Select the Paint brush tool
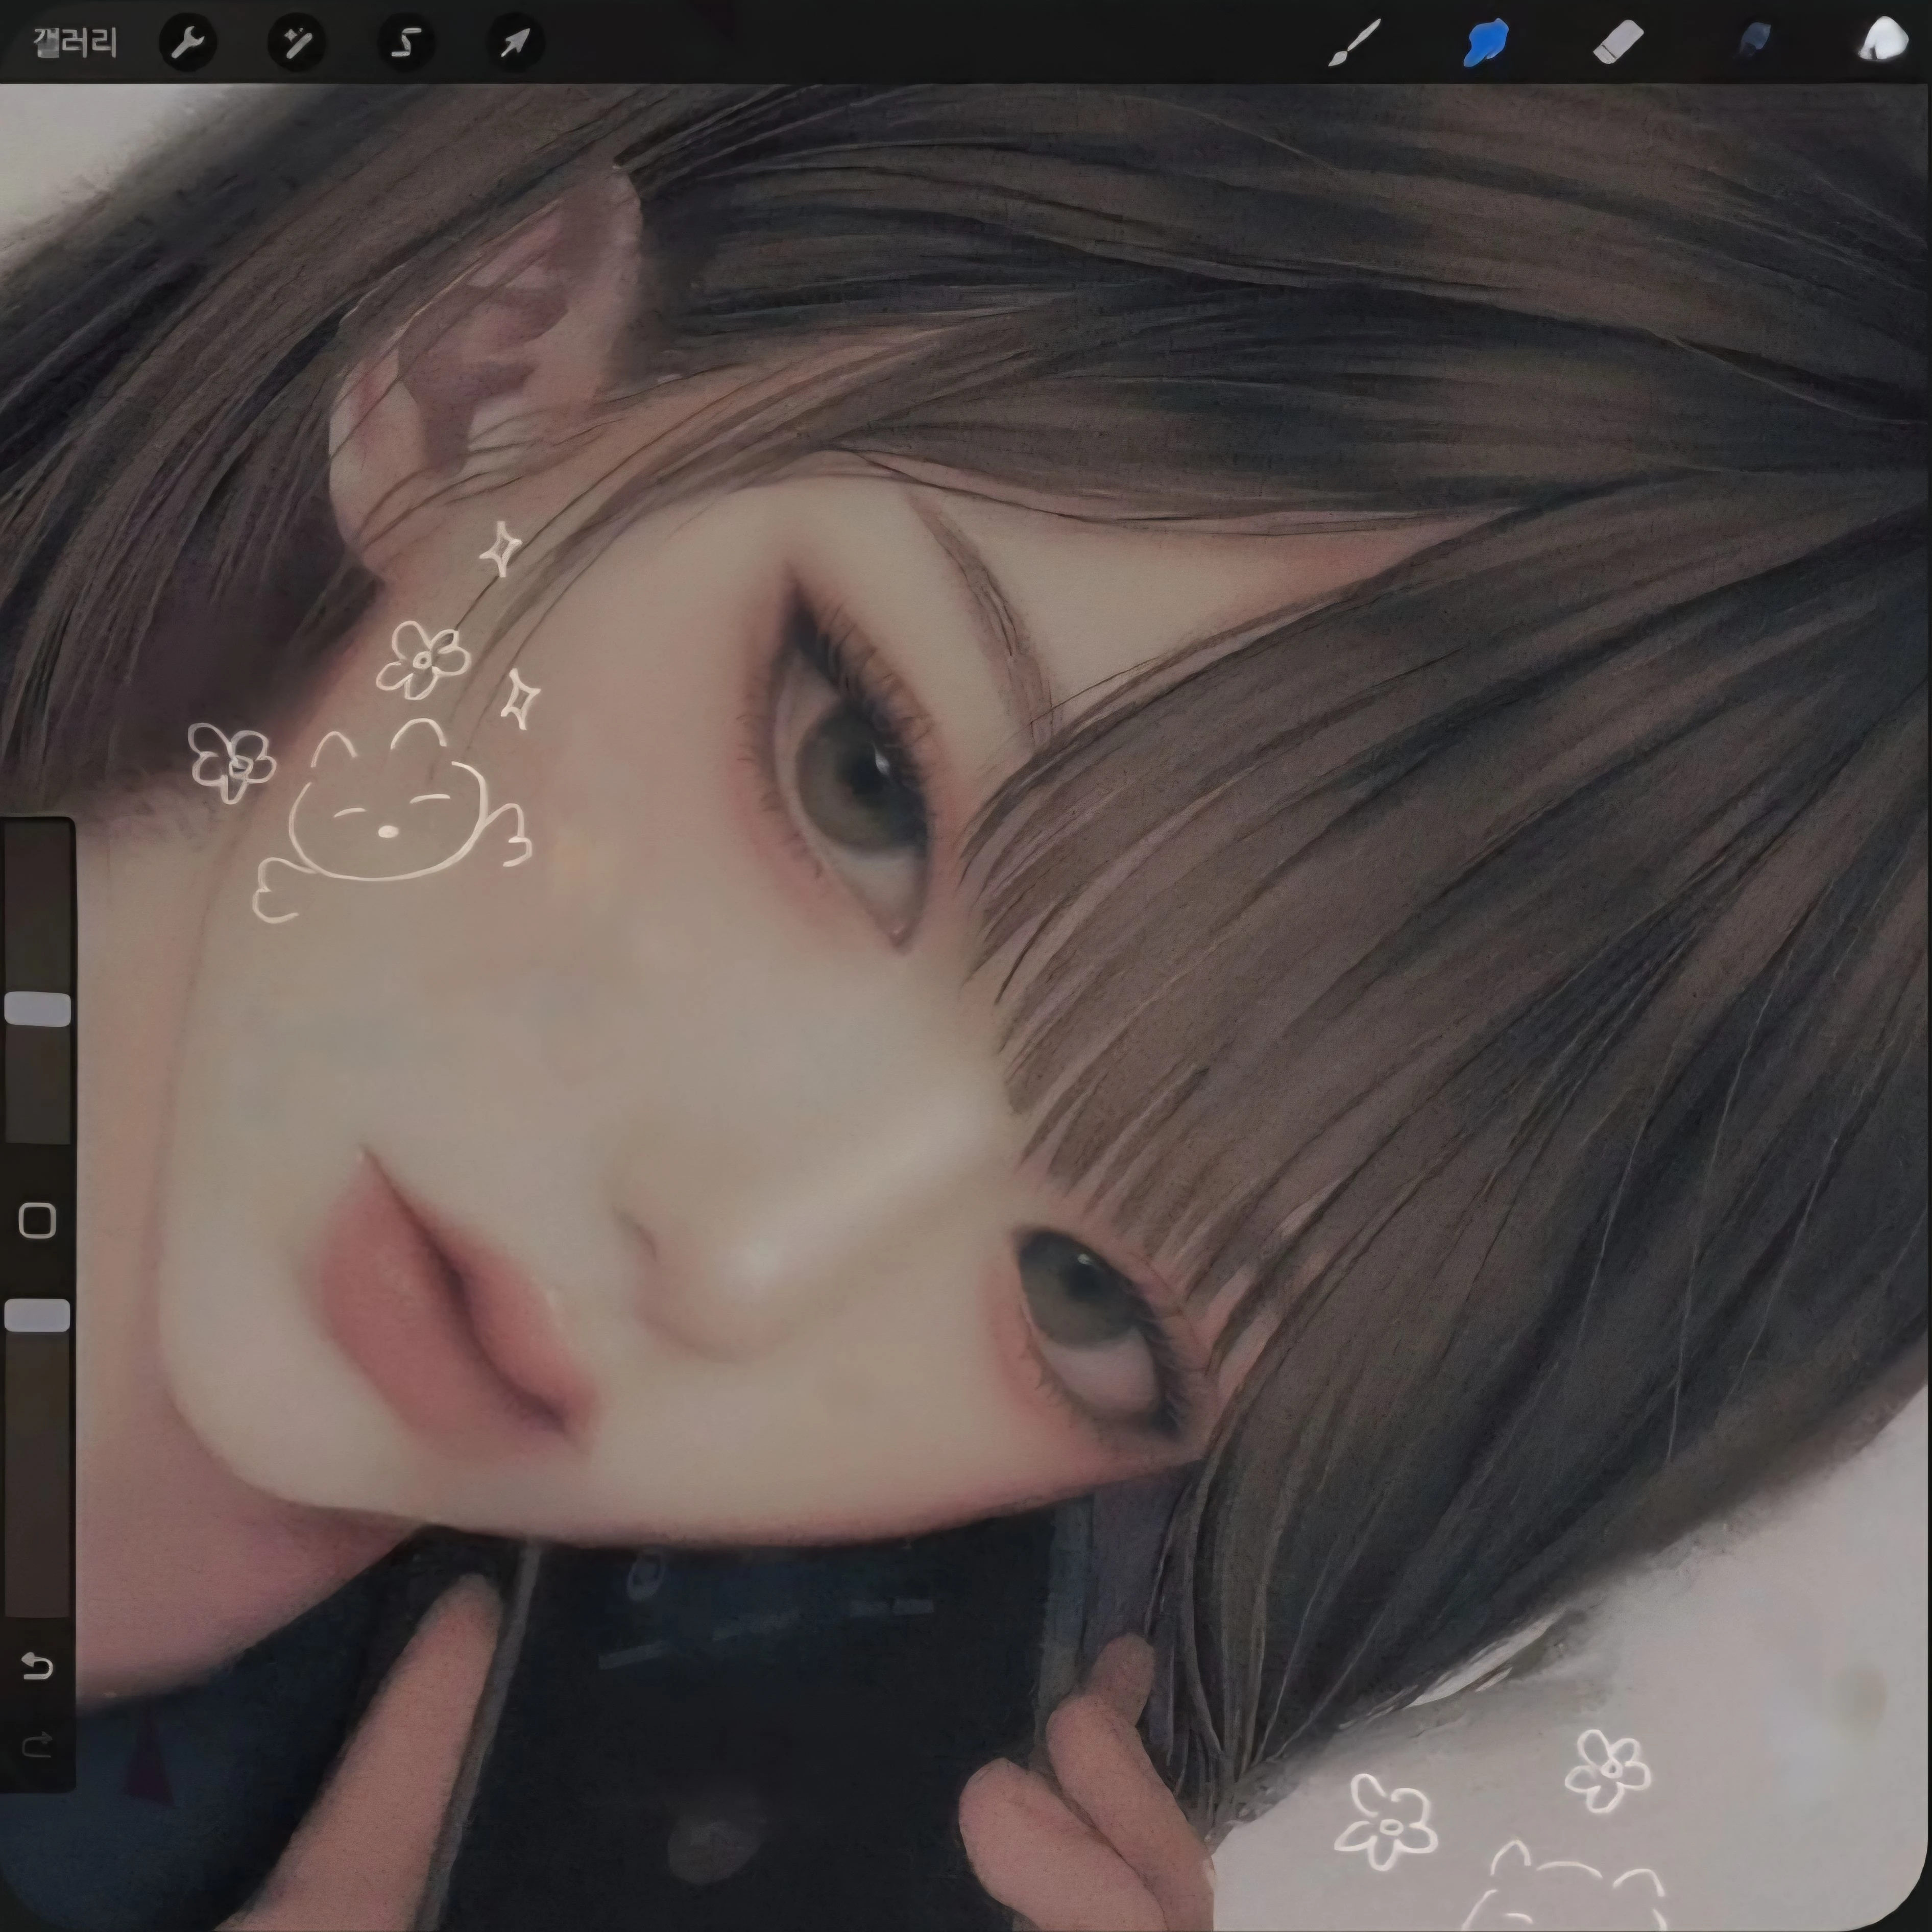The height and width of the screenshot is (1932, 1932). click(1355, 43)
